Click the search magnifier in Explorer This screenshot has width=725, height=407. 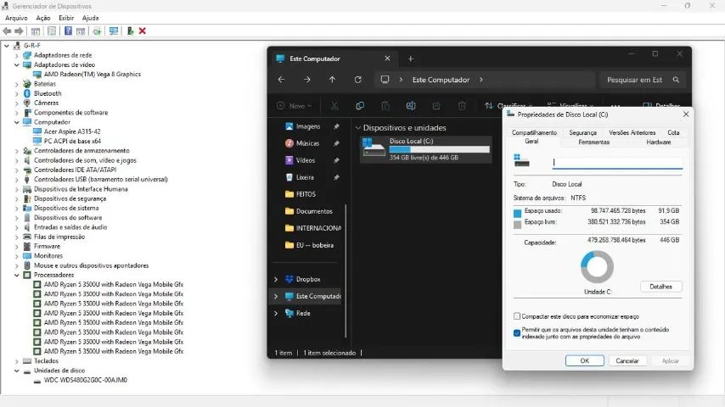tap(676, 80)
